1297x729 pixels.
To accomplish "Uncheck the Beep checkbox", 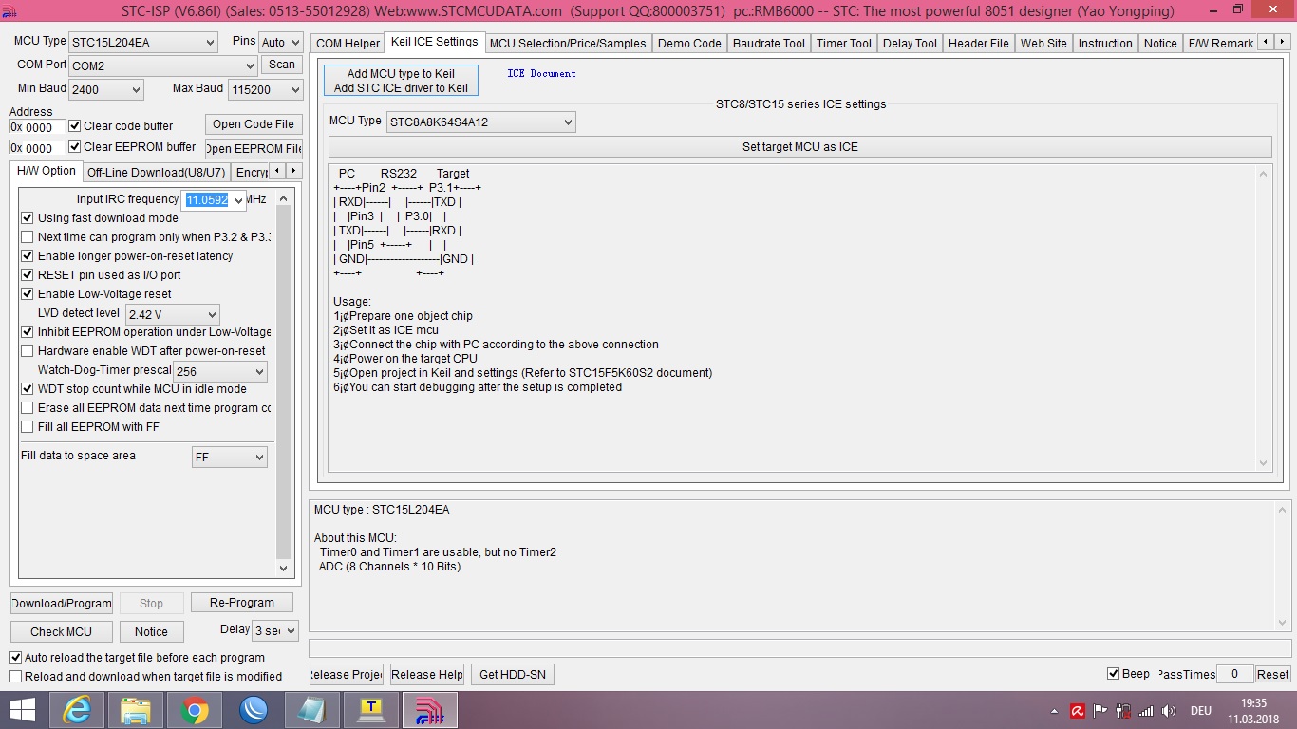I will 1113,674.
